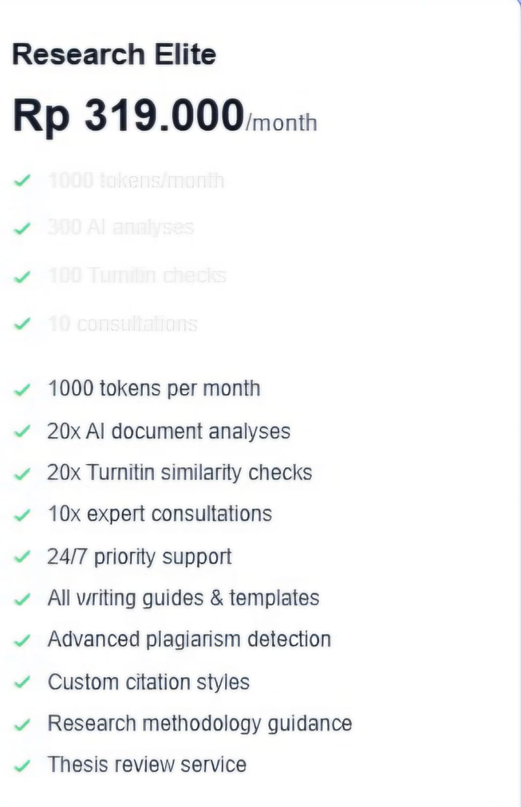Click the checkmark beside Research methodology guidance
The width and height of the screenshot is (521, 807).
pyautogui.click(x=22, y=725)
